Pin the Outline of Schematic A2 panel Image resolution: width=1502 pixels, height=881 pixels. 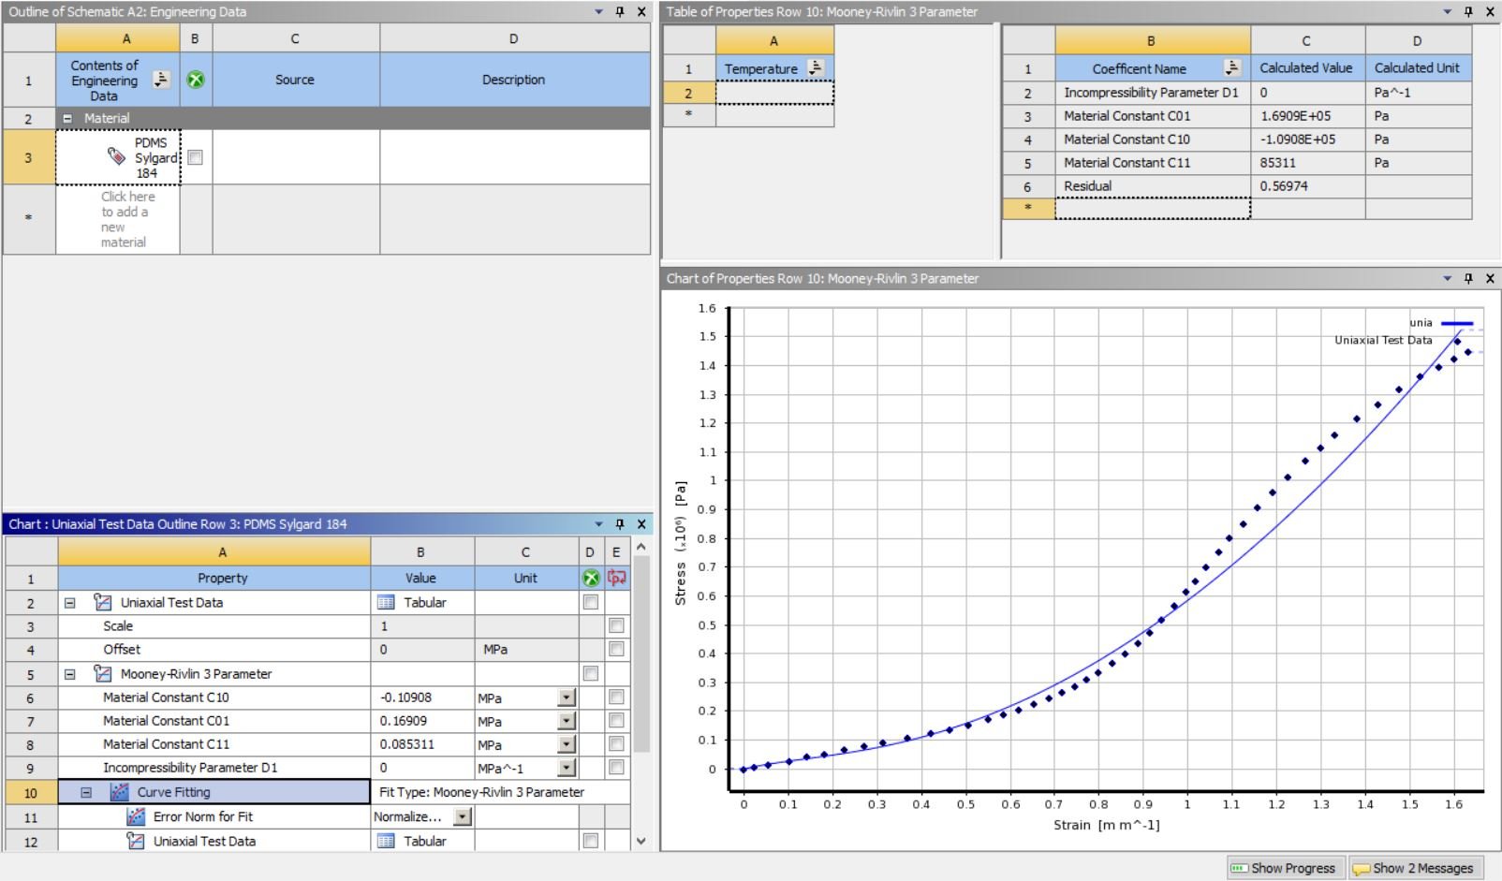[620, 12]
